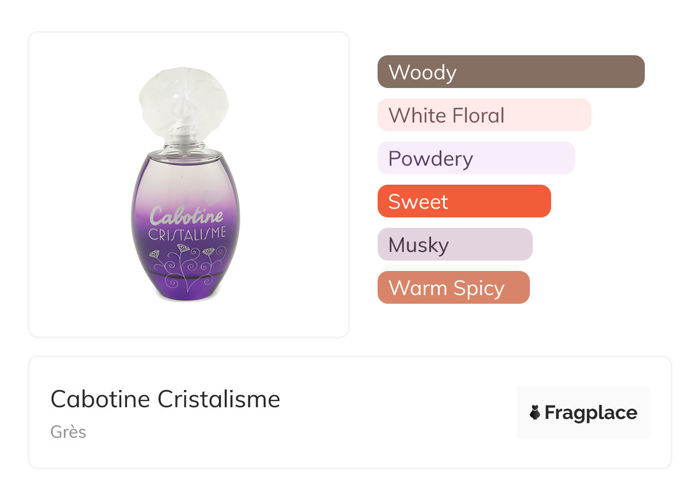Click the frosted glass bottle cap

(x=183, y=104)
